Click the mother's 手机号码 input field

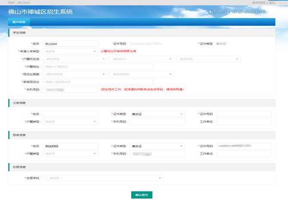pos(157,154)
